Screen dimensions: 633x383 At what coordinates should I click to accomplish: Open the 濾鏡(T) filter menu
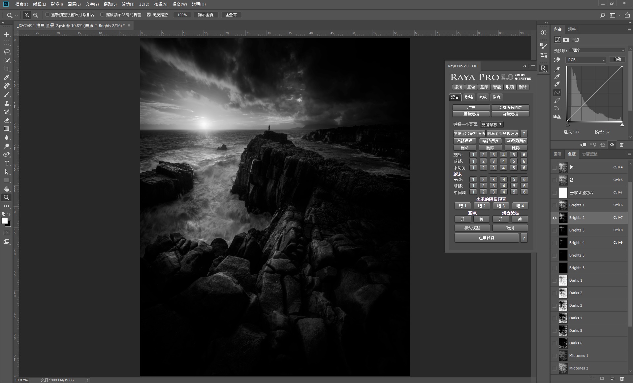[x=128, y=4]
